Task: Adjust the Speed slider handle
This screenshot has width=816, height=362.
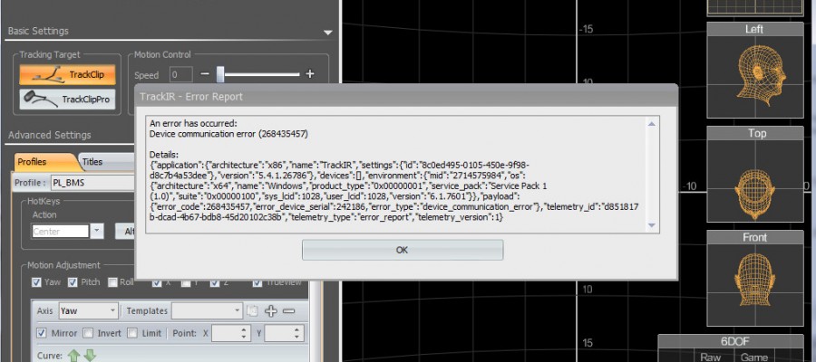Action: 220,74
